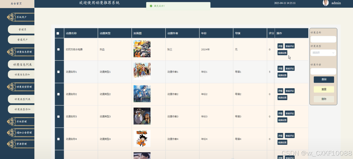Click 详情 for 动漫名称4 row
This screenshot has width=353, height=159.
pyautogui.click(x=280, y=136)
